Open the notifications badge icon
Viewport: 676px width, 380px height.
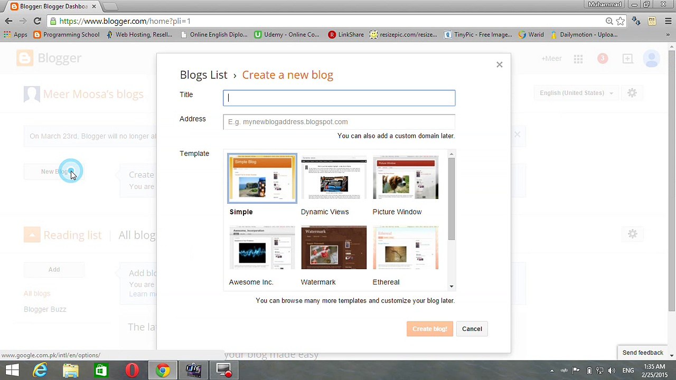point(602,59)
